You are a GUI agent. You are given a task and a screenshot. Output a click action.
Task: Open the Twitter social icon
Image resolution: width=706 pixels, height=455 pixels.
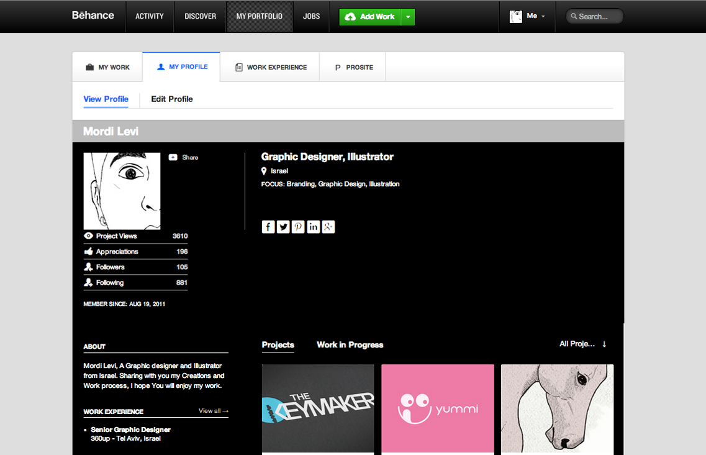click(x=283, y=227)
